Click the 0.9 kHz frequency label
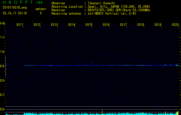181x115 pixels. 2,66
